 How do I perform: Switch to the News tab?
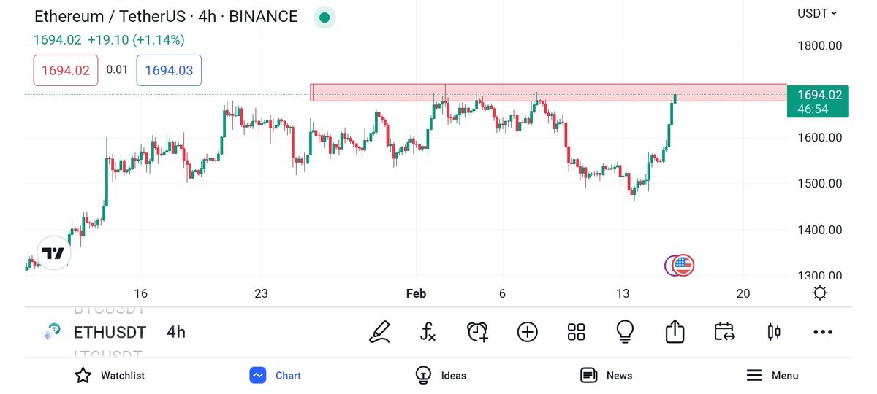tap(606, 375)
